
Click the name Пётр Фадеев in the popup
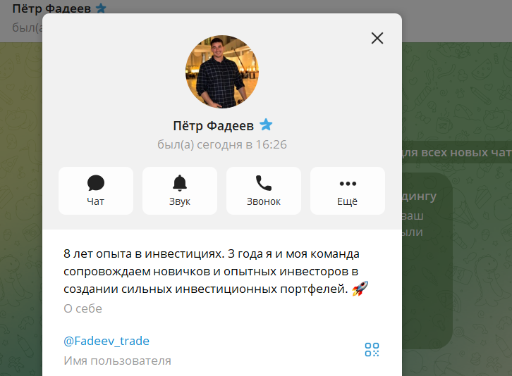point(213,126)
